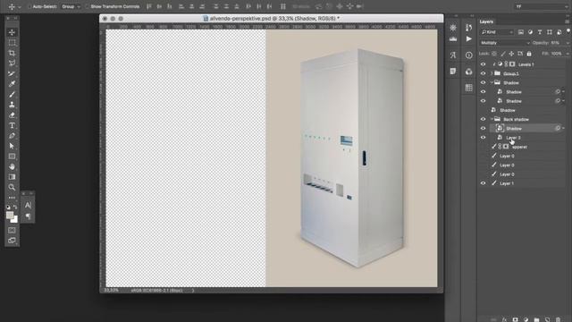Hide Layer 1 using its eye
The image size is (572, 322).
(x=483, y=183)
